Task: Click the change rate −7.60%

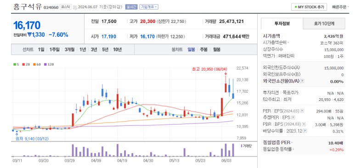Action: pyautogui.click(x=58, y=34)
